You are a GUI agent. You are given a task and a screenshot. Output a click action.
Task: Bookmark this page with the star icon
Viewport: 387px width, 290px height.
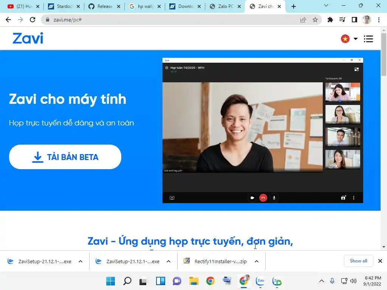[x=315, y=20]
